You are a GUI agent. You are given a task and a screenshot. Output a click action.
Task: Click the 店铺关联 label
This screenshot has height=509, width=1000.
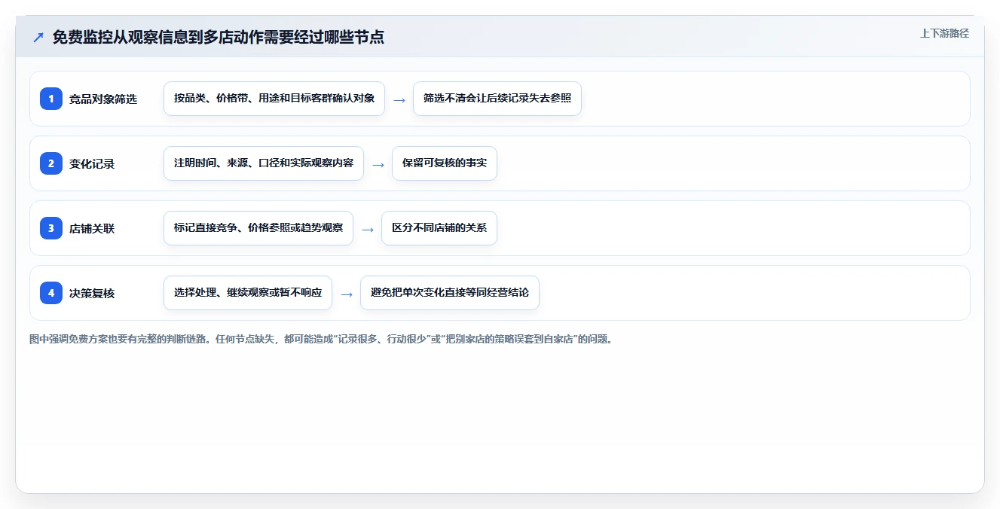(92, 229)
